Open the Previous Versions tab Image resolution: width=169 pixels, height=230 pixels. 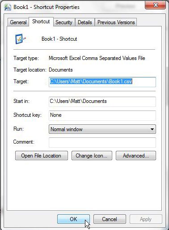pyautogui.click(x=116, y=22)
